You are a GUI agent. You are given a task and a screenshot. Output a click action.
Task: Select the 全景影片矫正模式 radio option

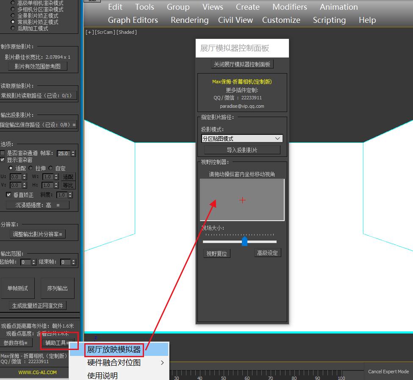point(13,16)
